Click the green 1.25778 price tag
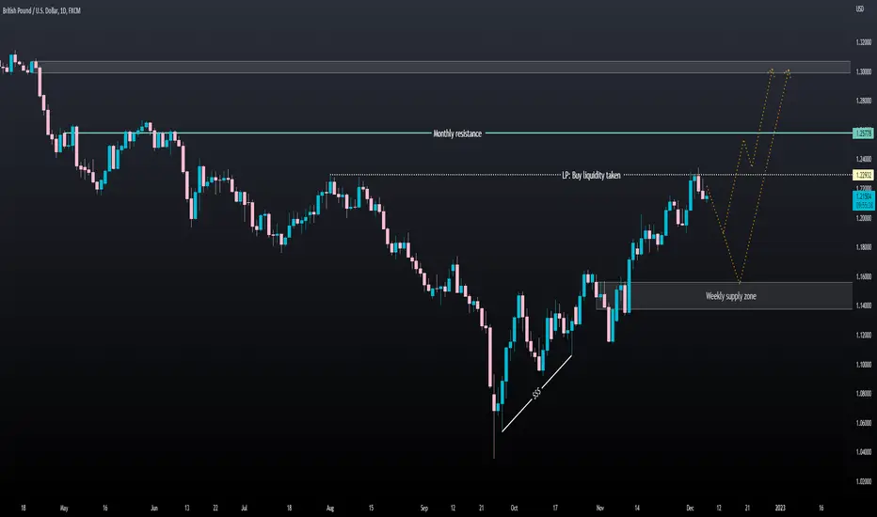Viewport: 877px width, 517px height. coord(864,133)
